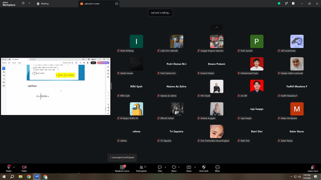The image size is (321, 180).
Task: Open the More options menu
Action: 217,168
